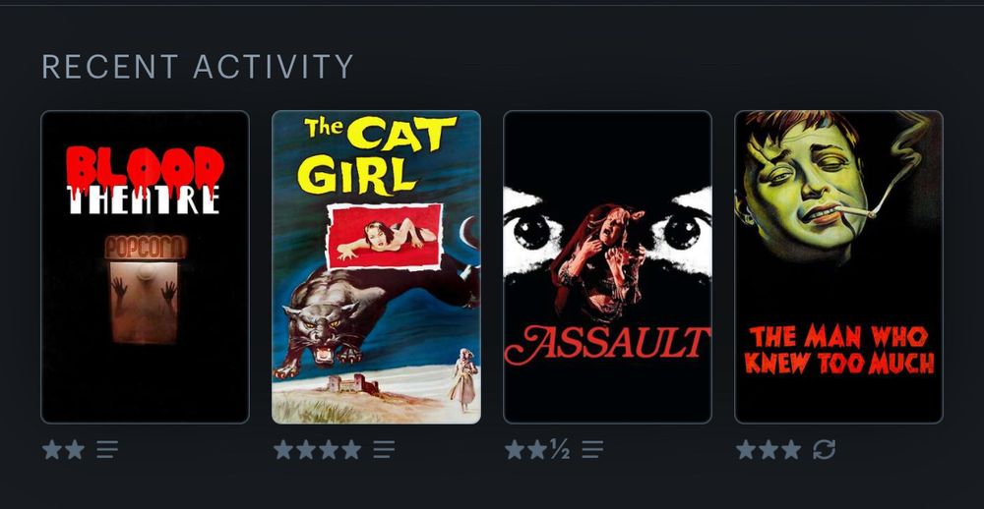Click the first star under The Man Who Knew Too Much
This screenshot has height=509, width=984.
click(x=746, y=449)
